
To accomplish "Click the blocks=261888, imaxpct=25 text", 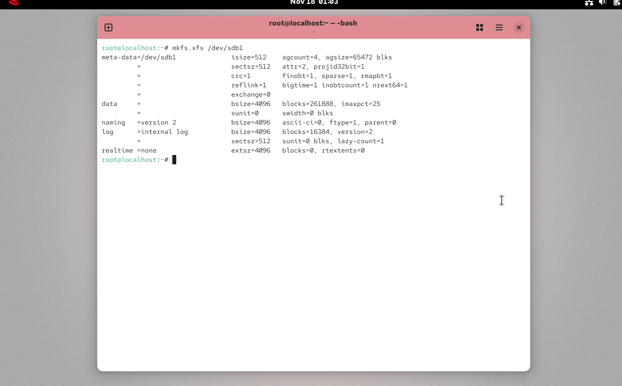I will [331, 104].
